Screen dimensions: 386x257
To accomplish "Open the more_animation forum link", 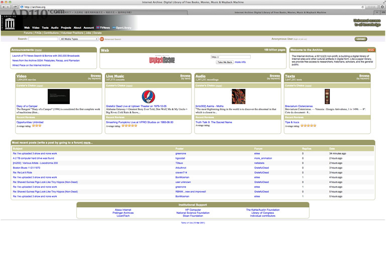I will point(263,158).
